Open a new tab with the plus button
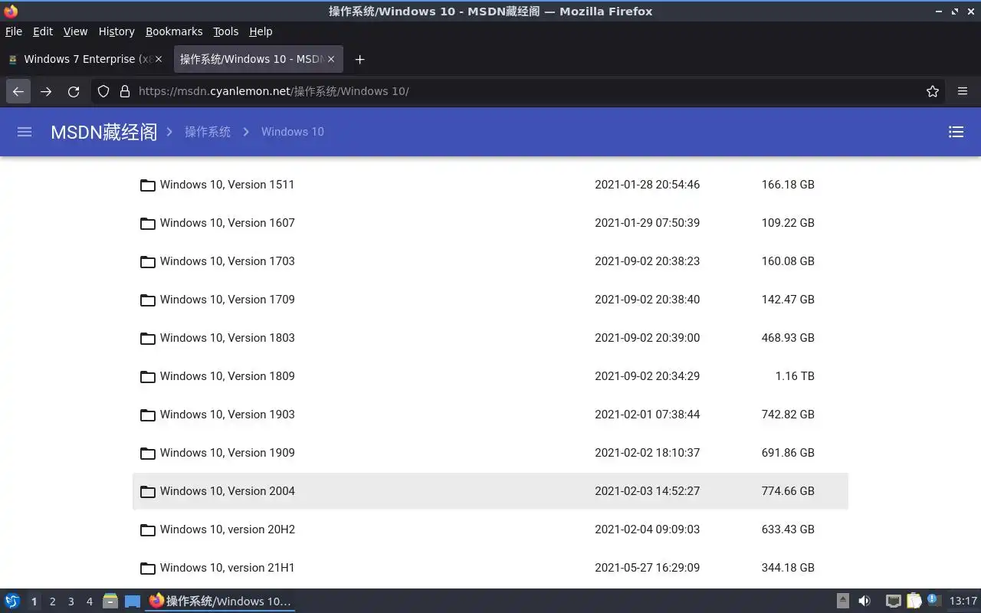The width and height of the screenshot is (981, 613). pos(359,59)
